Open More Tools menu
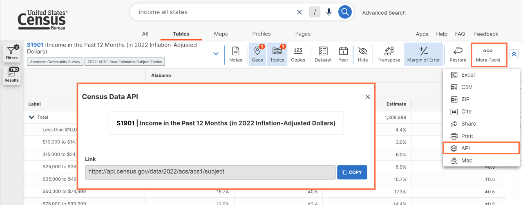The height and width of the screenshot is (205, 523). pyautogui.click(x=489, y=55)
